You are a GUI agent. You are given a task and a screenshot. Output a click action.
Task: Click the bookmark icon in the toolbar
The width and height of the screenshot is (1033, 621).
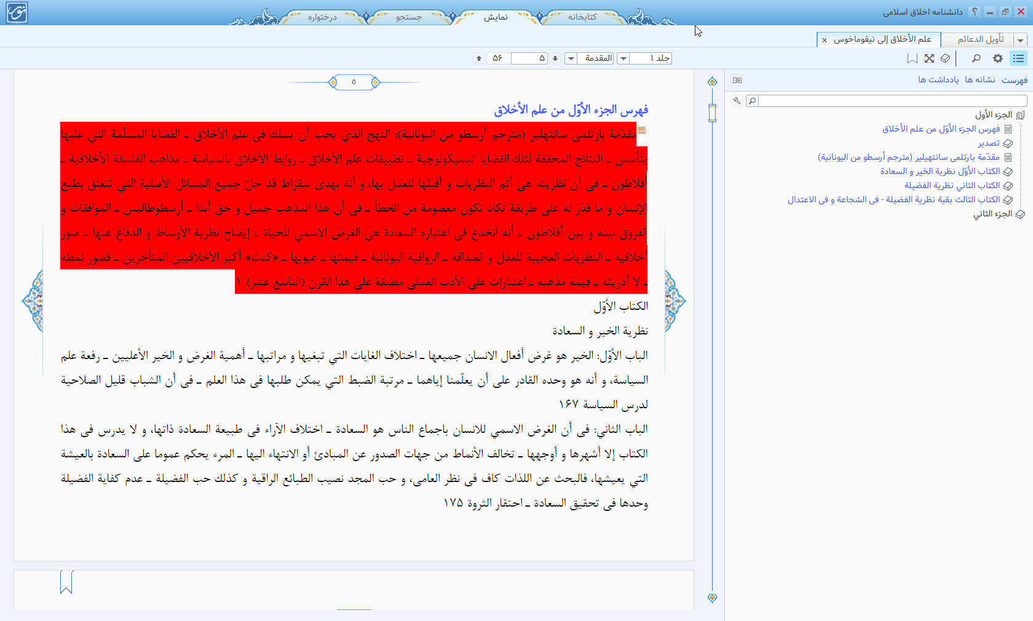912,58
